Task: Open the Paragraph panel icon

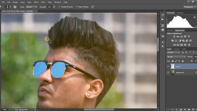Action: click(163, 47)
